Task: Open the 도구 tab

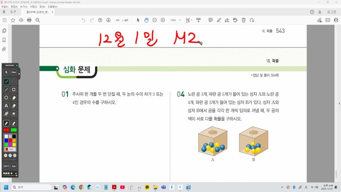Action: click(13, 12)
